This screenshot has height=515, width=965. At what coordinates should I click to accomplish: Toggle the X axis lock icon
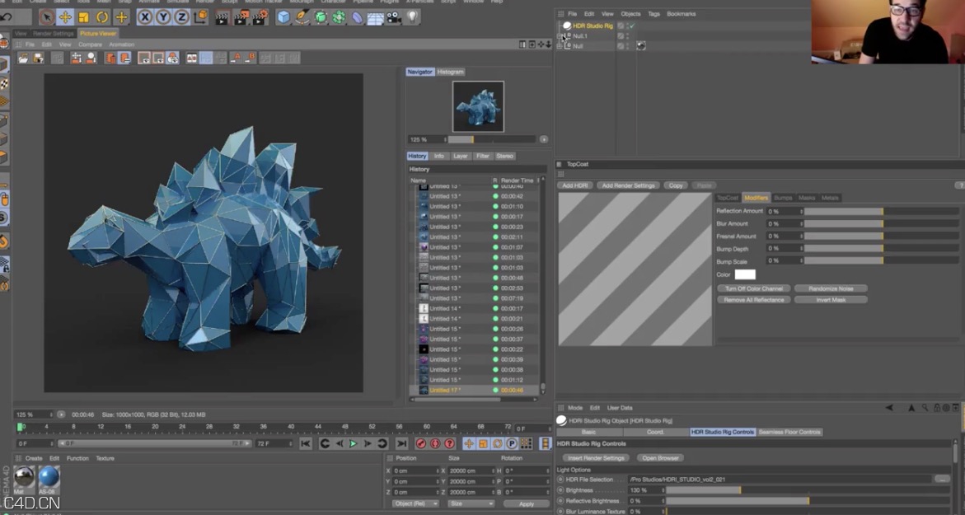[x=144, y=16]
